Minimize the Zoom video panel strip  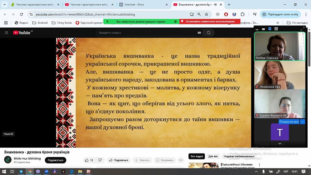point(257,29)
